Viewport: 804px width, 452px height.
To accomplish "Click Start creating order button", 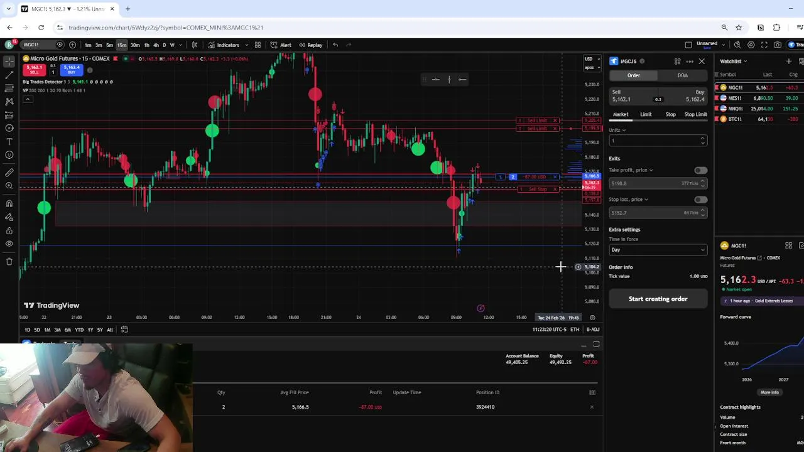I will click(658, 299).
